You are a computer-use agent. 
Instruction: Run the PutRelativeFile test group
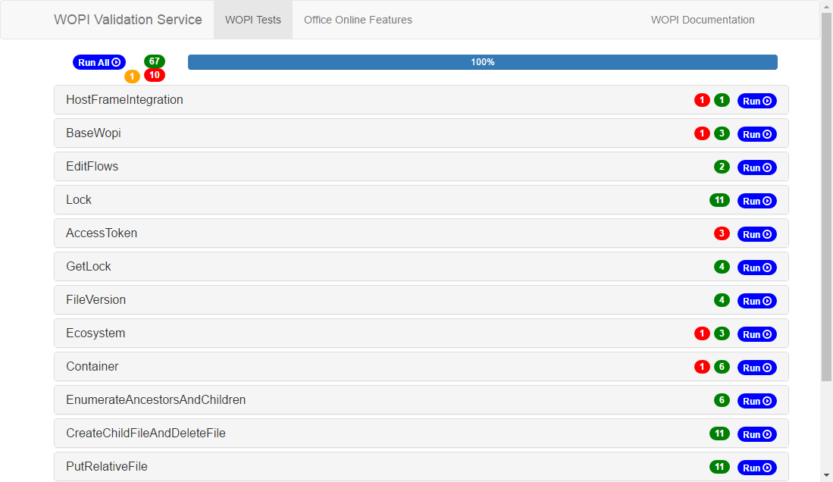[x=757, y=468]
